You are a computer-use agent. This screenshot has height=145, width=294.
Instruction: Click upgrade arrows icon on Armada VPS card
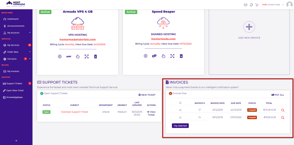86,57
